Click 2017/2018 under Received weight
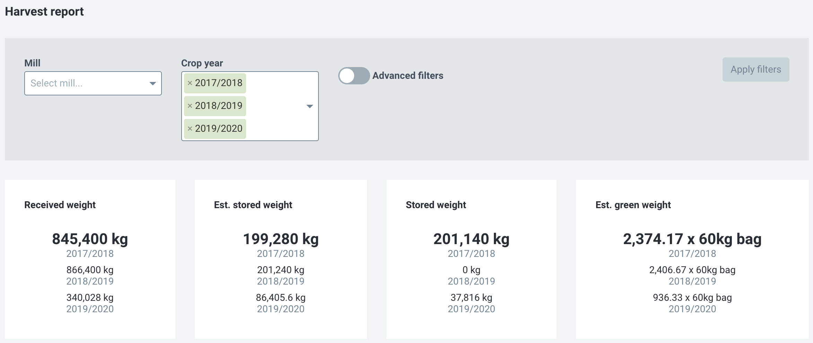This screenshot has width=813, height=343. [90, 254]
